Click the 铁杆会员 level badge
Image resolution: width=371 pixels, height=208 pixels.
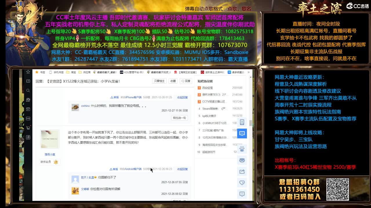coord(49,162)
